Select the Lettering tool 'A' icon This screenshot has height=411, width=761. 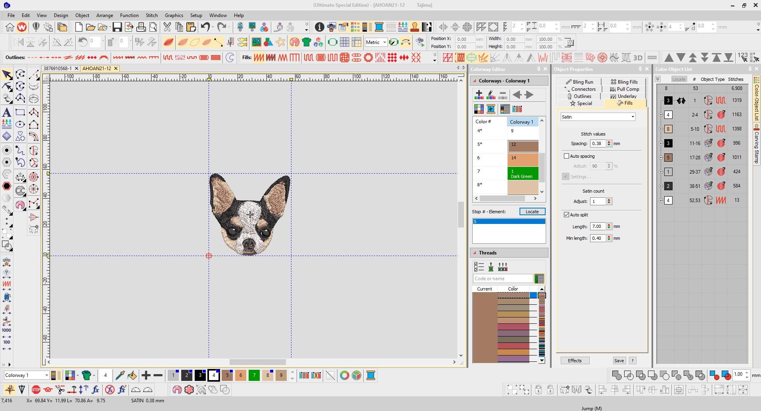click(7, 112)
